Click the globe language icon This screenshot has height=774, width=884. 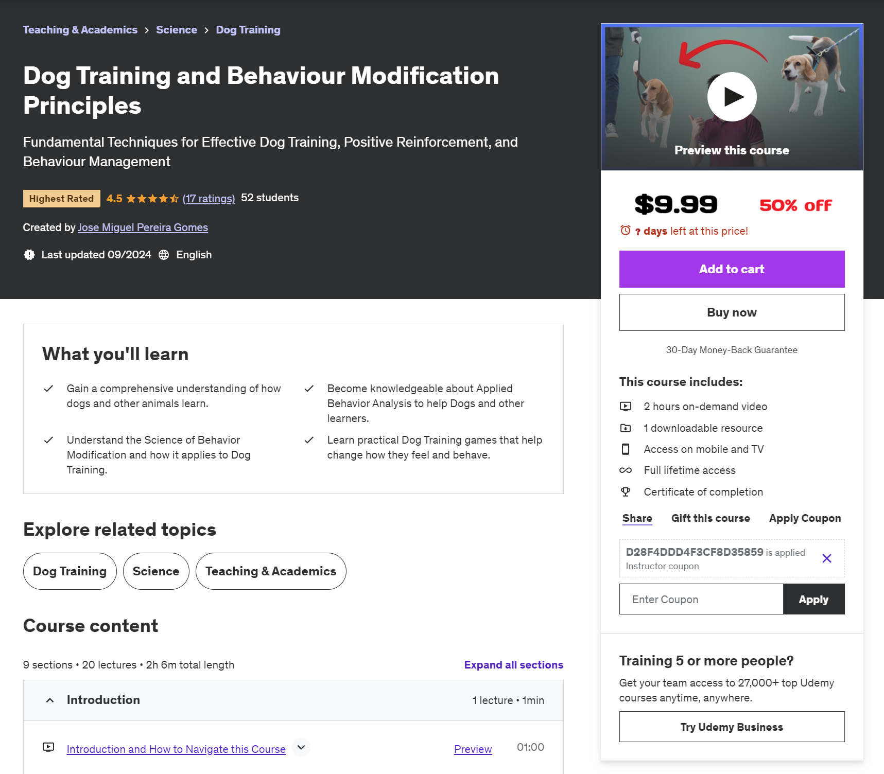tap(164, 255)
